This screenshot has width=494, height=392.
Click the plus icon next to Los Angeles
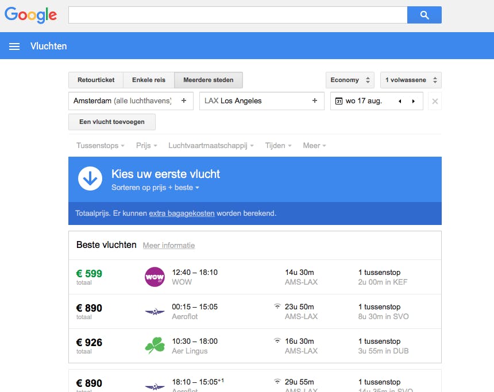pyautogui.click(x=315, y=101)
